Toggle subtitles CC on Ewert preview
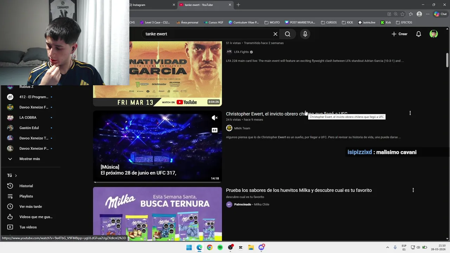Image resolution: width=450 pixels, height=253 pixels. click(214, 130)
